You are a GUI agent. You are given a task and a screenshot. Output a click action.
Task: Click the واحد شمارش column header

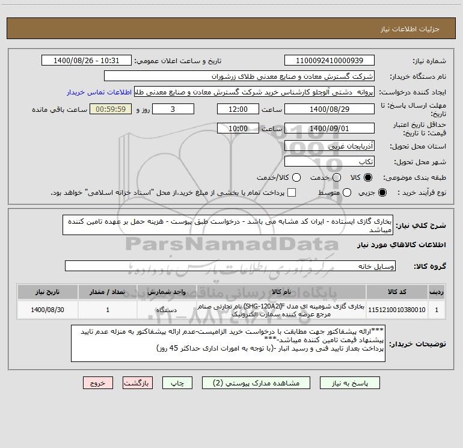click(167, 292)
